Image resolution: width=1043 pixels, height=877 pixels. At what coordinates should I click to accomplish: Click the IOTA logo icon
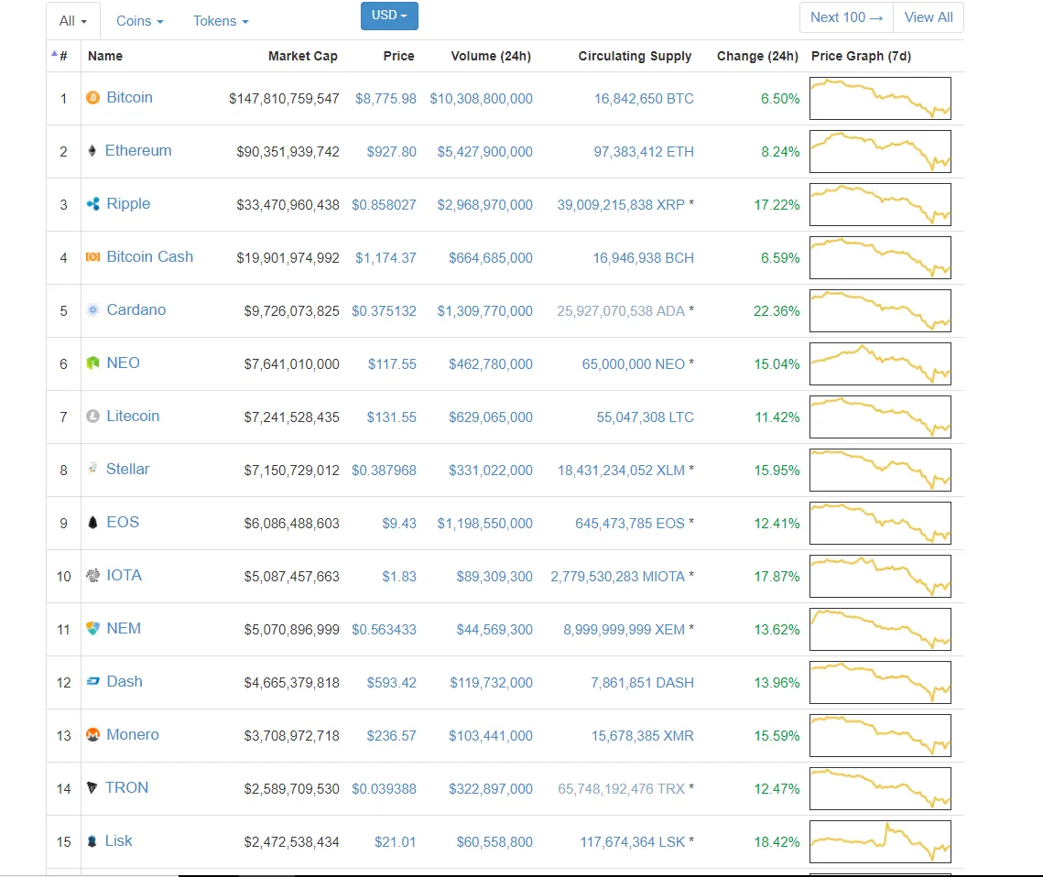pyautogui.click(x=93, y=575)
